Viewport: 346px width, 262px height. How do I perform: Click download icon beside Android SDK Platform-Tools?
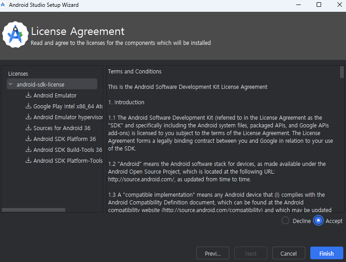tap(28, 160)
